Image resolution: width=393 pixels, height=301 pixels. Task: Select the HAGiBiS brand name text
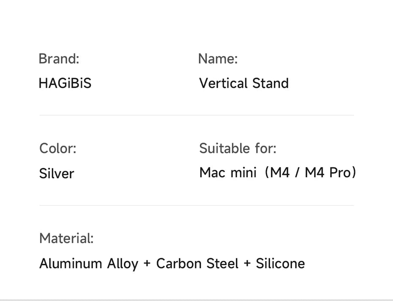65,83
